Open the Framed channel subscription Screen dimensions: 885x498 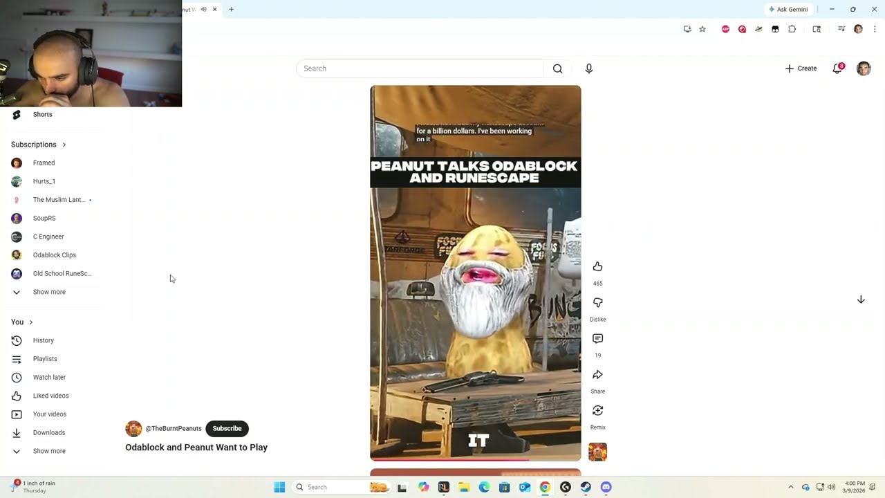(44, 163)
